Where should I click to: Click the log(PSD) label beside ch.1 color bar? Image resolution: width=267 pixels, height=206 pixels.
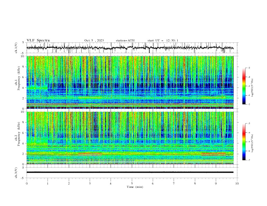click(x=253, y=88)
